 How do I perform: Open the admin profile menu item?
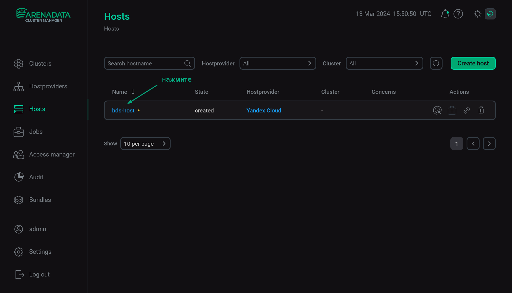pos(38,229)
